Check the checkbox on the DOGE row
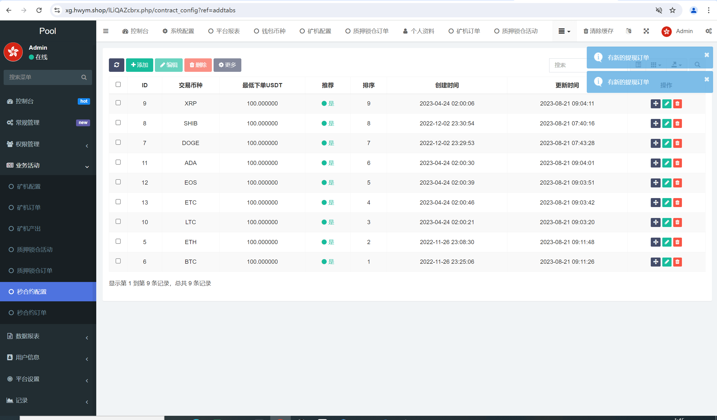 118,142
